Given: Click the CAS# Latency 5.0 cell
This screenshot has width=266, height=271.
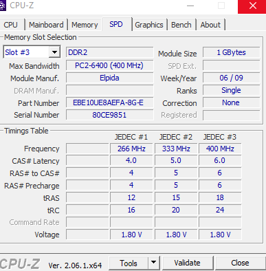Looking at the screenshot, I should pyautogui.click(x=176, y=160).
